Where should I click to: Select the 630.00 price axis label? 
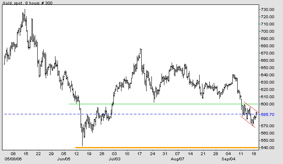click(x=268, y=82)
